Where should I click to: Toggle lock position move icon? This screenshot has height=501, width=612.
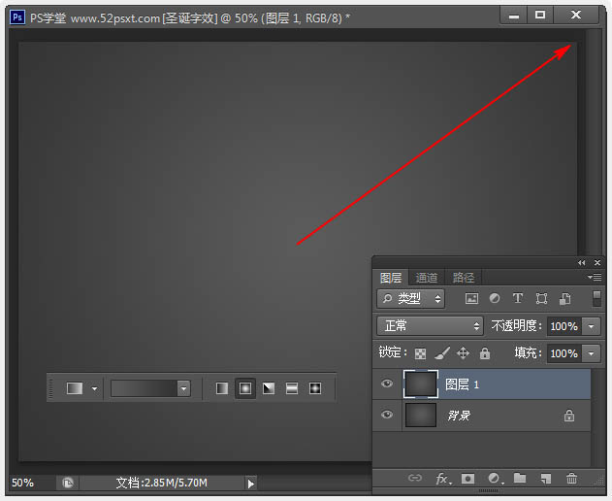(x=463, y=353)
